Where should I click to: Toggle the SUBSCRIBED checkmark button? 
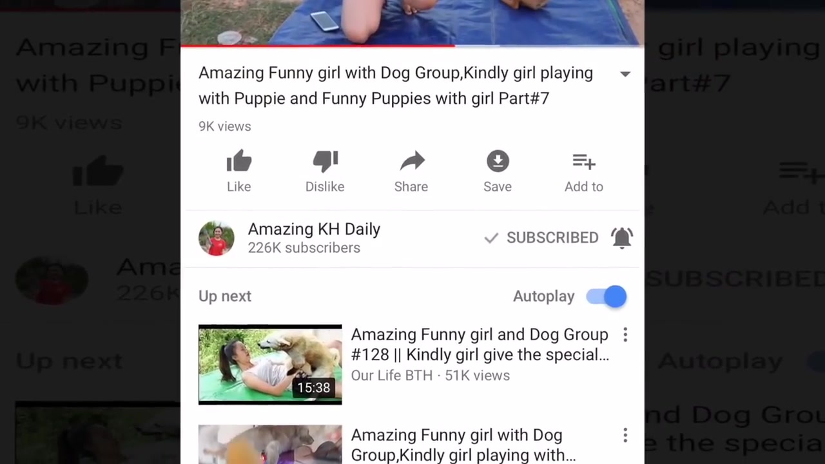pyautogui.click(x=541, y=238)
